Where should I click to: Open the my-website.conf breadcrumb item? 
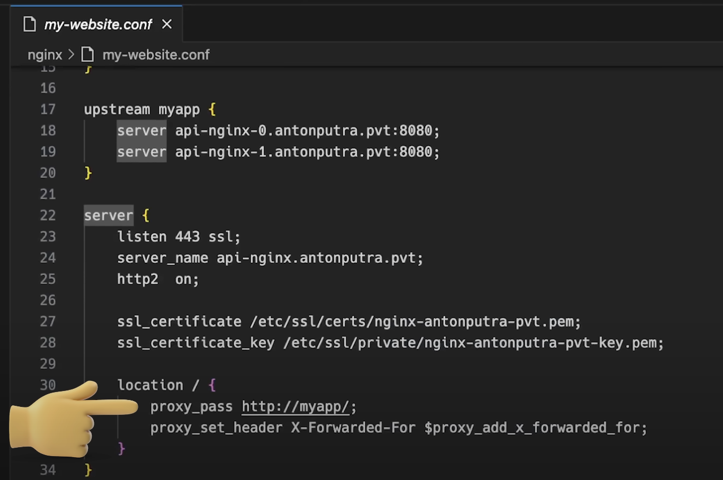pos(156,55)
